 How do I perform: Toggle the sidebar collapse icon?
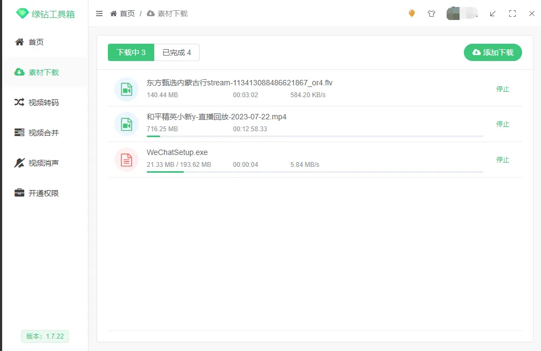pos(99,13)
